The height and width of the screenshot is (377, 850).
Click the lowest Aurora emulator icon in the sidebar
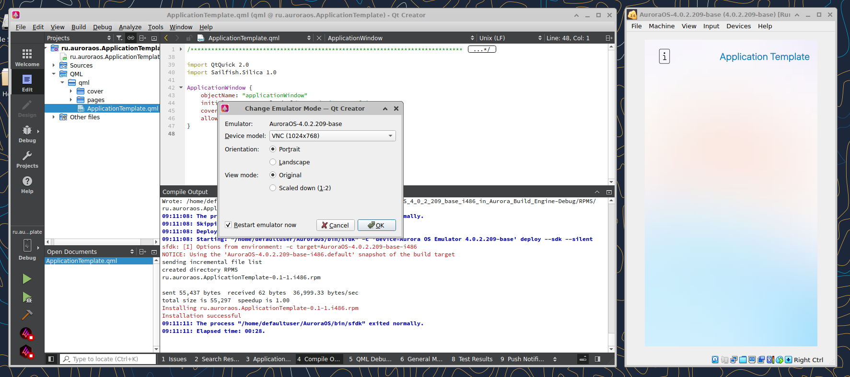pos(26,352)
